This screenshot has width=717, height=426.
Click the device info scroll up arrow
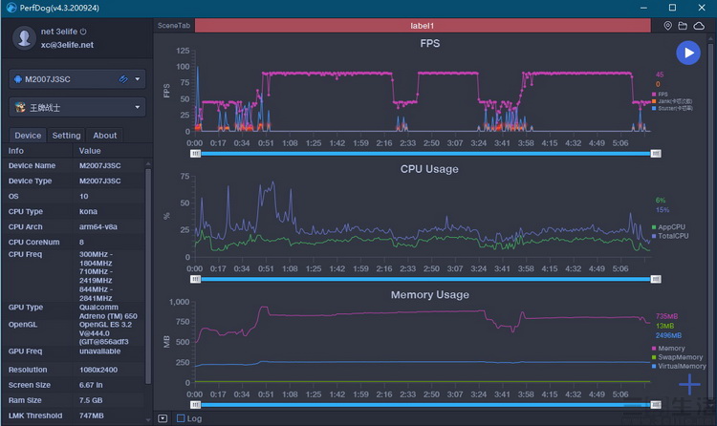[147, 163]
